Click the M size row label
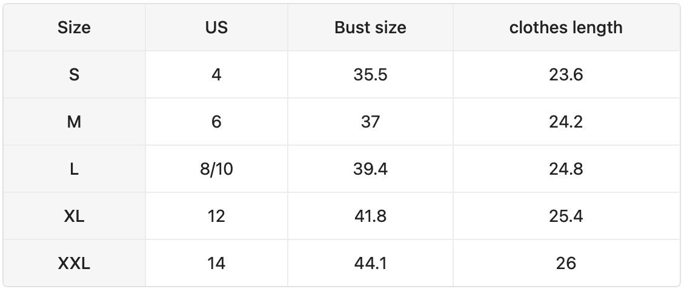 point(74,122)
